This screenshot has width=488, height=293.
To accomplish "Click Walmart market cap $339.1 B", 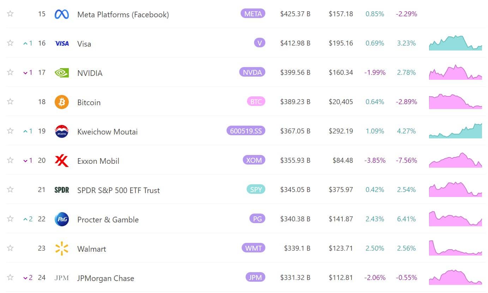I will pyautogui.click(x=297, y=248).
